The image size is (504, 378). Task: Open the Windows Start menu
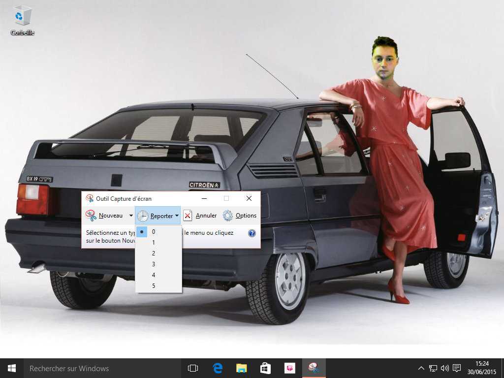(x=11, y=368)
